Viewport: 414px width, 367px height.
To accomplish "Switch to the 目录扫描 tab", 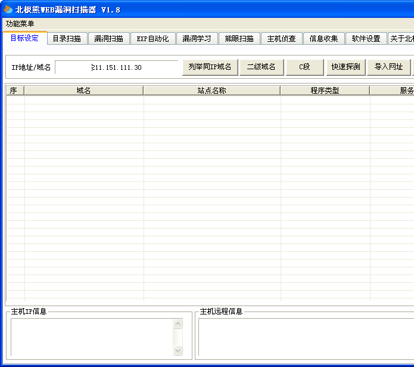I will [x=67, y=39].
